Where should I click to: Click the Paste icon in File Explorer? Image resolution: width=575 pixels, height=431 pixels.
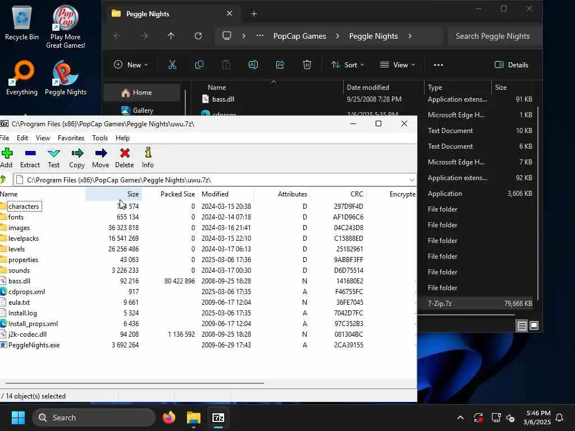coord(226,65)
